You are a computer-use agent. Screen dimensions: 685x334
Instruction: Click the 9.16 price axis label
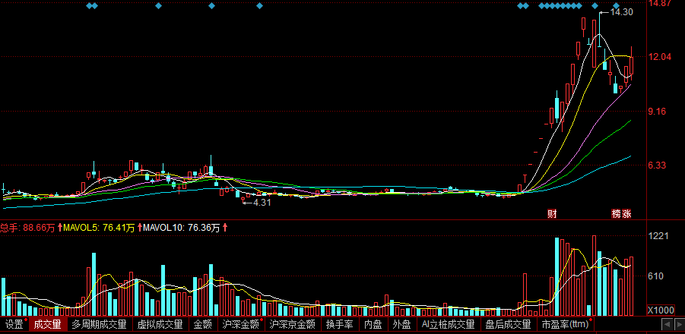coord(658,111)
